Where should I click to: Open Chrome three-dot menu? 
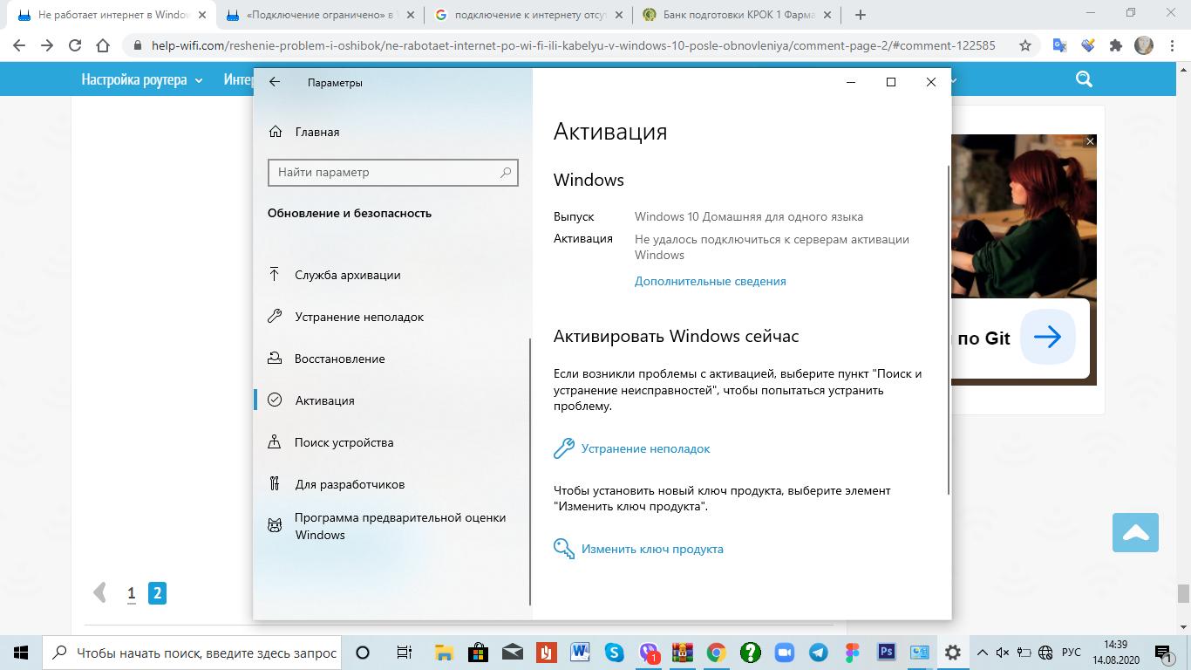pyautogui.click(x=1172, y=45)
